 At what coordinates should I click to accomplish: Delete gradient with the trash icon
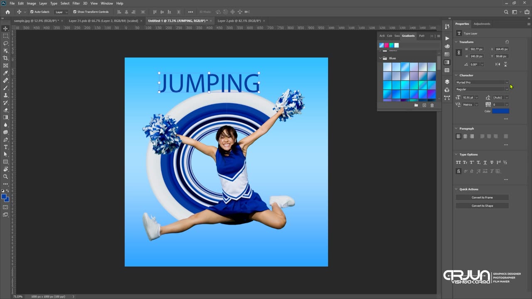coord(432,105)
